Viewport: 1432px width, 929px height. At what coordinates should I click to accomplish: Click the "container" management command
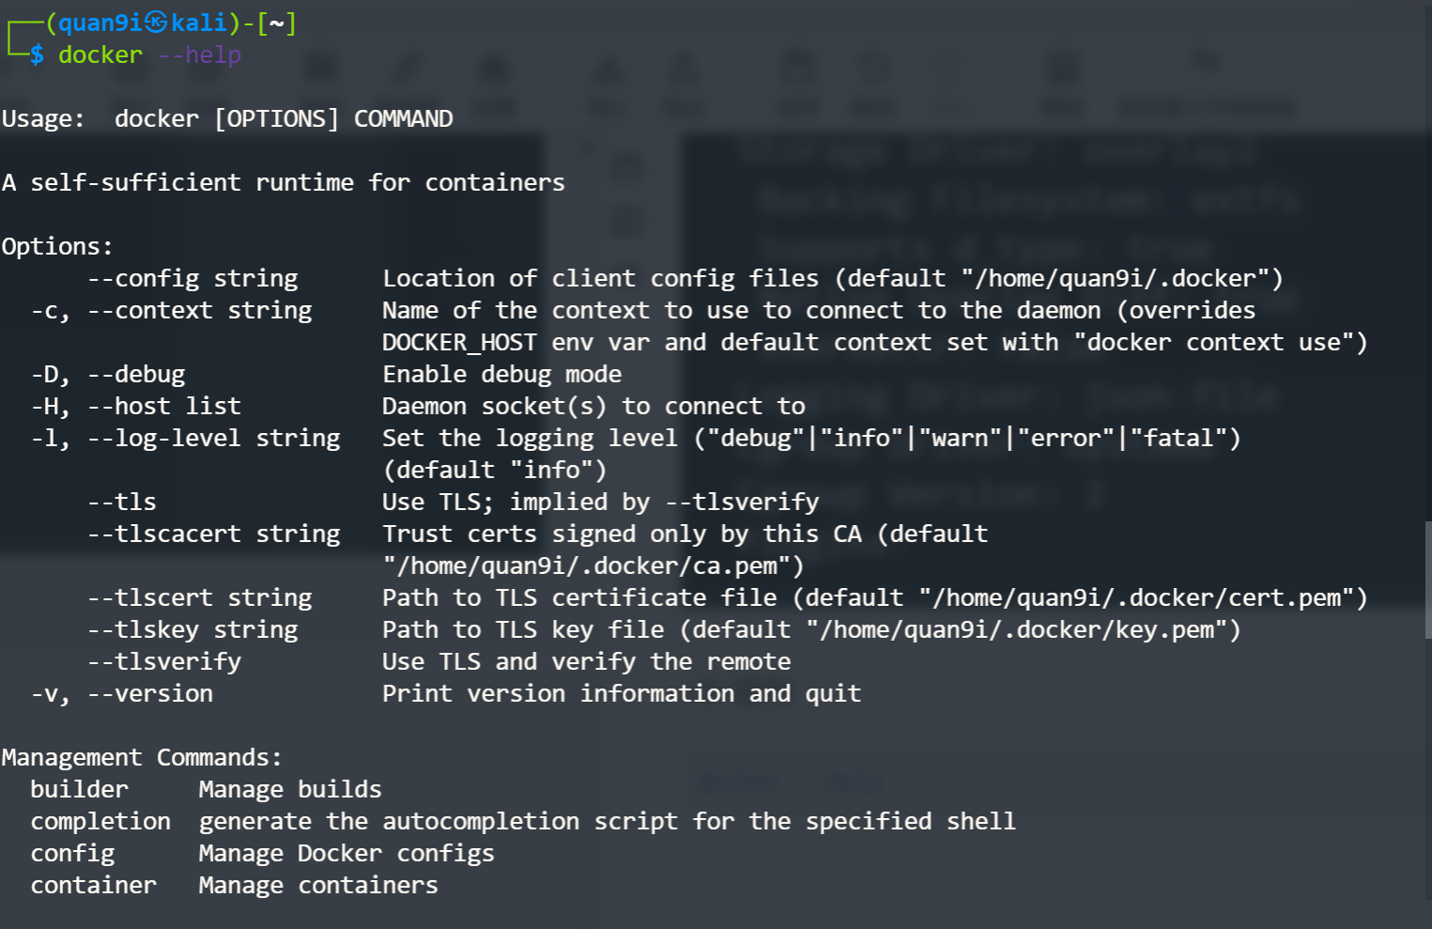[x=93, y=886]
